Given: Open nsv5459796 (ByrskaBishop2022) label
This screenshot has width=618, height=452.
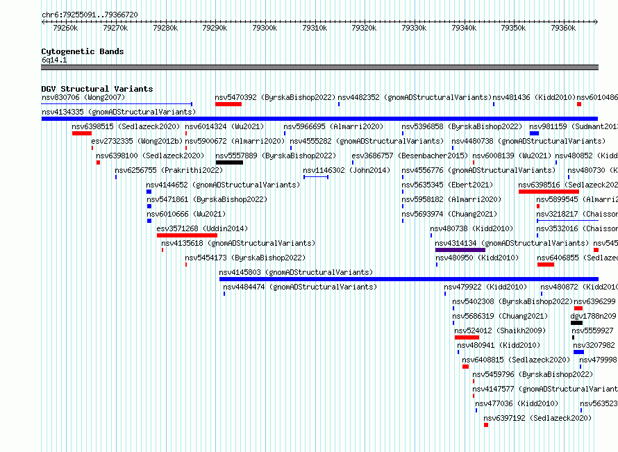Looking at the screenshot, I should (533, 374).
